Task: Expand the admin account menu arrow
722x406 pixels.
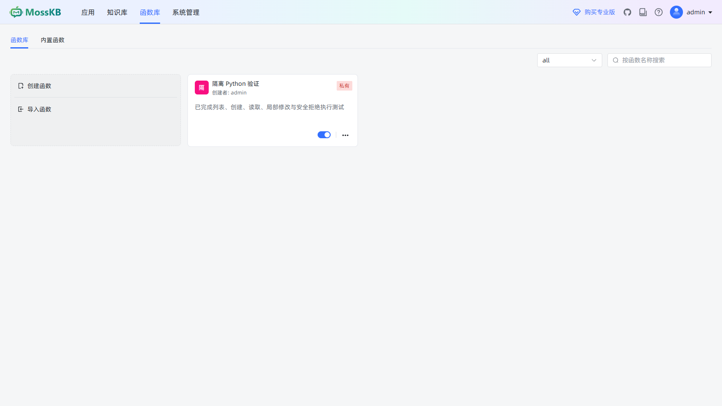Action: tap(710, 13)
